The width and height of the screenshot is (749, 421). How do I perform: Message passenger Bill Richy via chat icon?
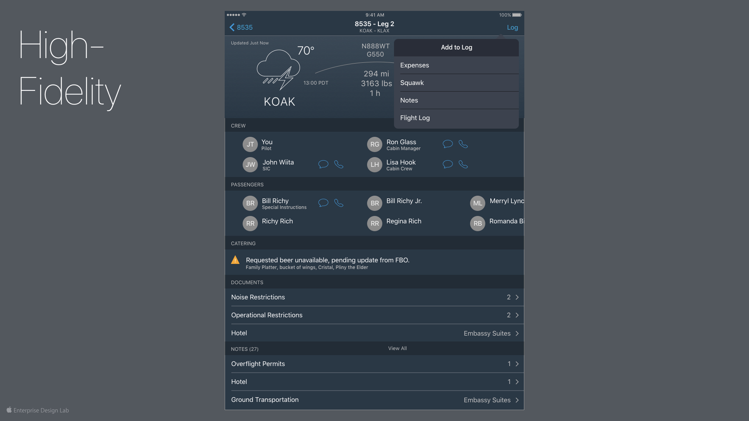click(323, 203)
